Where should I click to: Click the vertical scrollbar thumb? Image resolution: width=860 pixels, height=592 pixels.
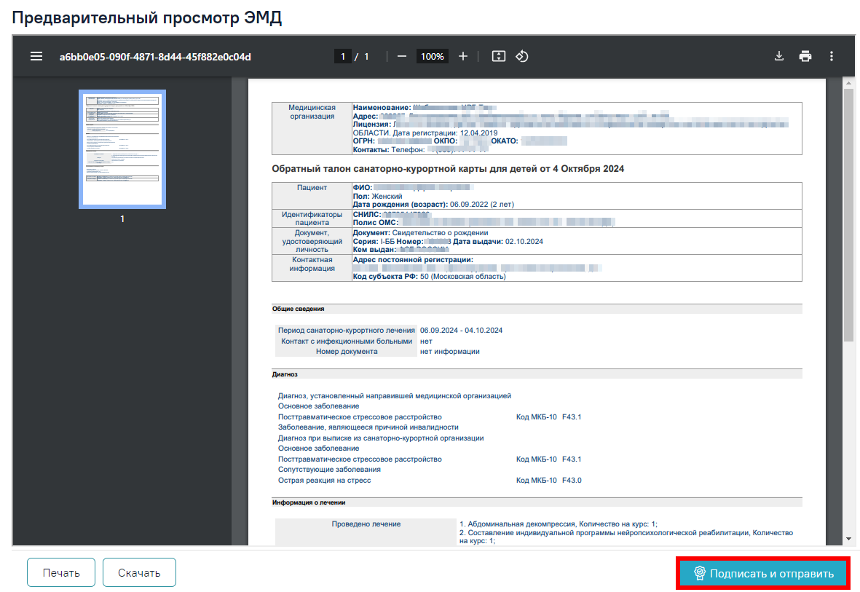(848, 215)
